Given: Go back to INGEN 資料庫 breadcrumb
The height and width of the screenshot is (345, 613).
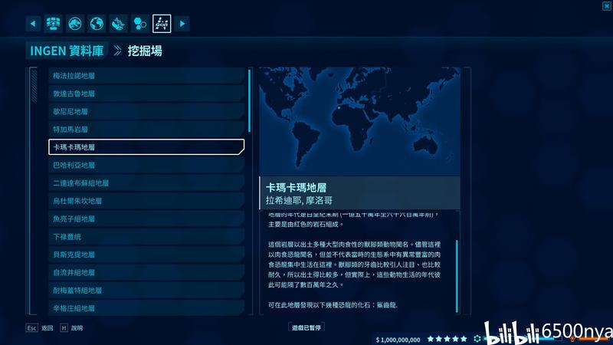Looking at the screenshot, I should [67, 51].
